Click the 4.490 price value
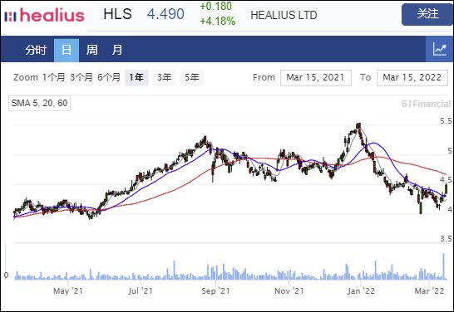Image resolution: width=454 pixels, height=312 pixels. tap(165, 14)
